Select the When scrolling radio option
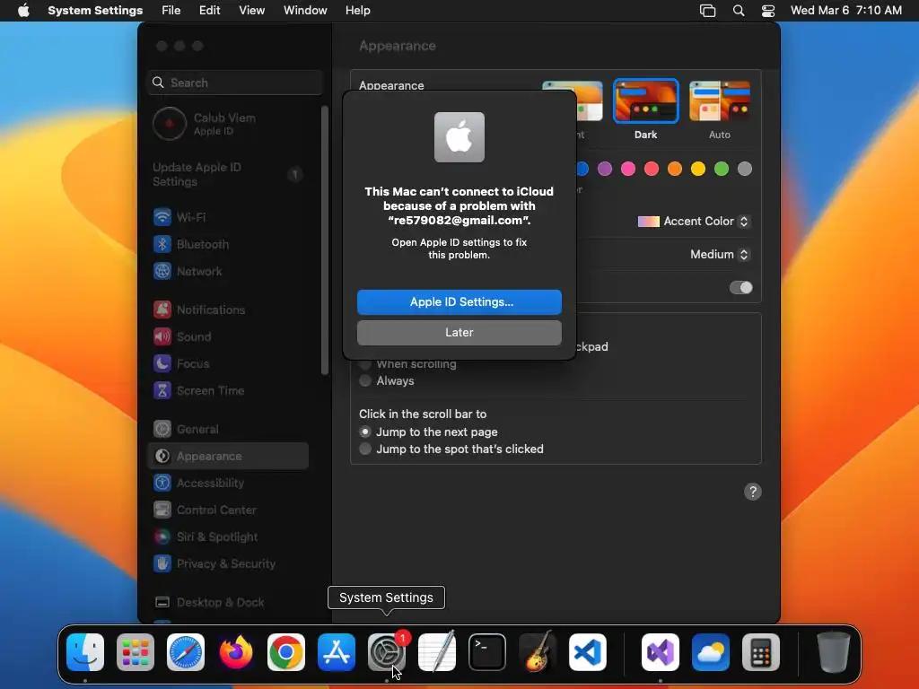The height and width of the screenshot is (689, 919). coord(365,364)
